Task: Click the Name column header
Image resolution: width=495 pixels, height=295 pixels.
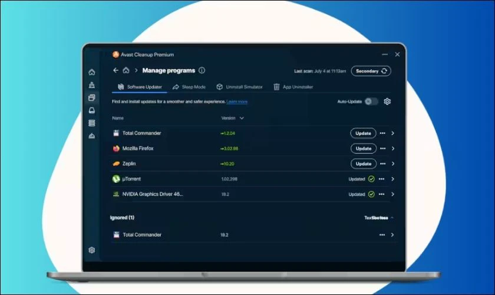Action: tap(118, 118)
